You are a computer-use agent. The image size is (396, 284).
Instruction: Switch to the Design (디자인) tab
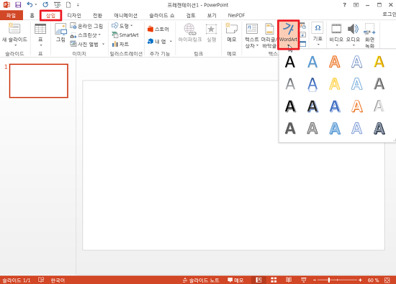tap(74, 15)
